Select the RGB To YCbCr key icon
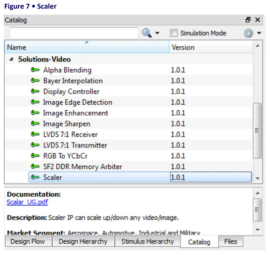Viewport: 270px width, 255px height. (x=35, y=156)
